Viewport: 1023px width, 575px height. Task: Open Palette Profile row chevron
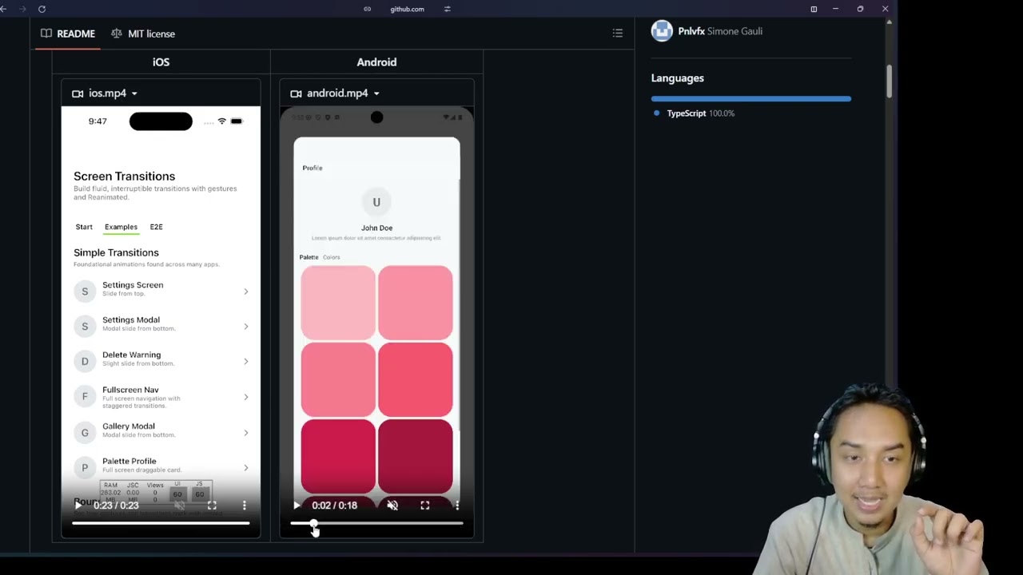pos(246,468)
